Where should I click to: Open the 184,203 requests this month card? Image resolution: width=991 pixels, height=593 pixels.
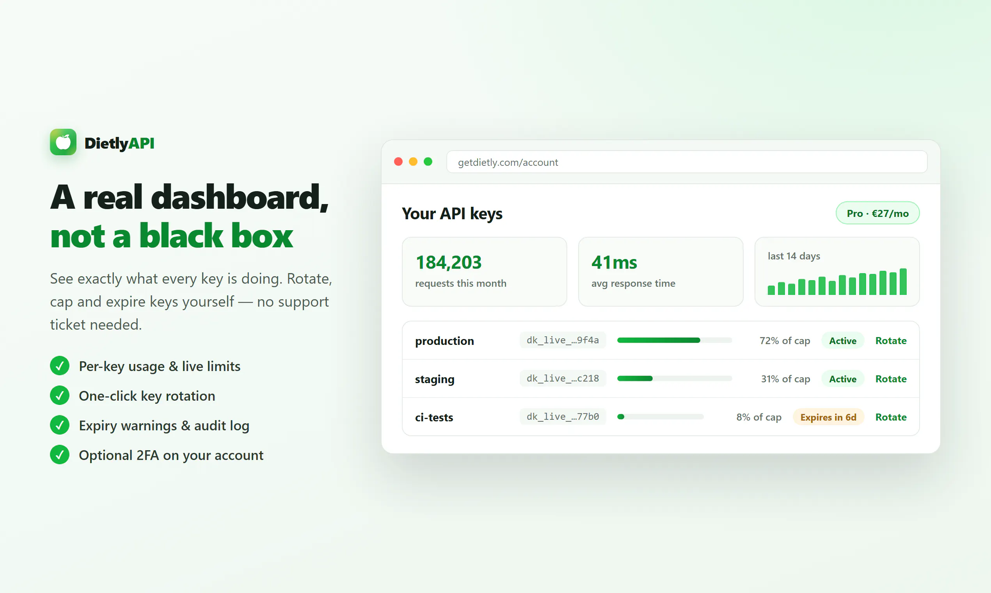point(484,272)
